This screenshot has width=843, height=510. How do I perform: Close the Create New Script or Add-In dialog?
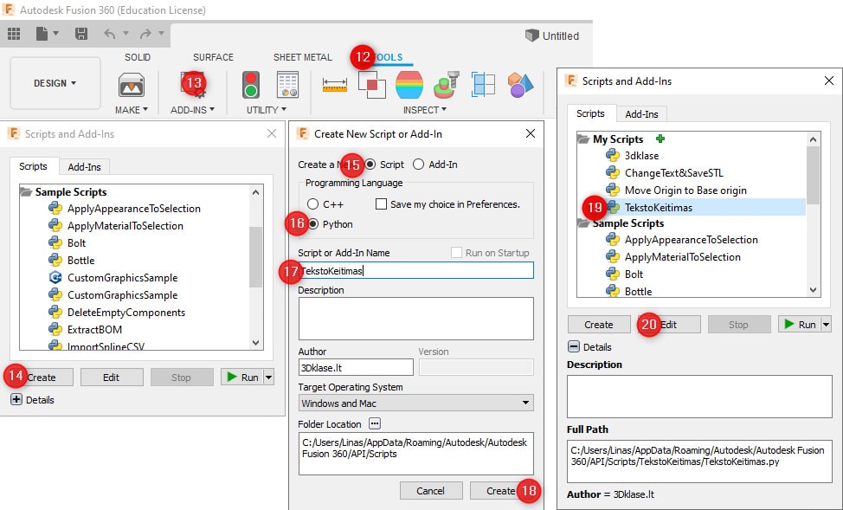pyautogui.click(x=531, y=133)
